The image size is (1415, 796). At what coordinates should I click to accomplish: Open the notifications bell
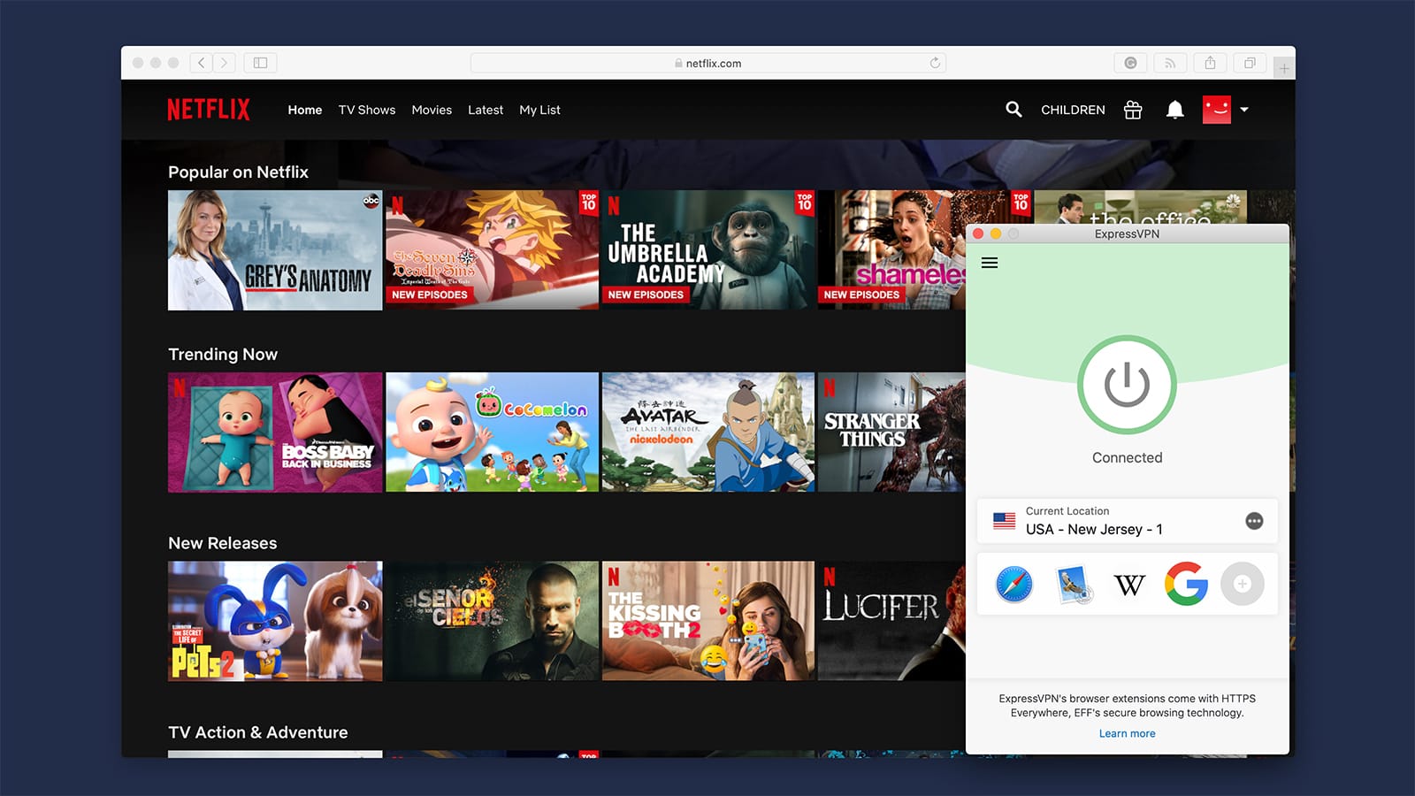tap(1174, 110)
